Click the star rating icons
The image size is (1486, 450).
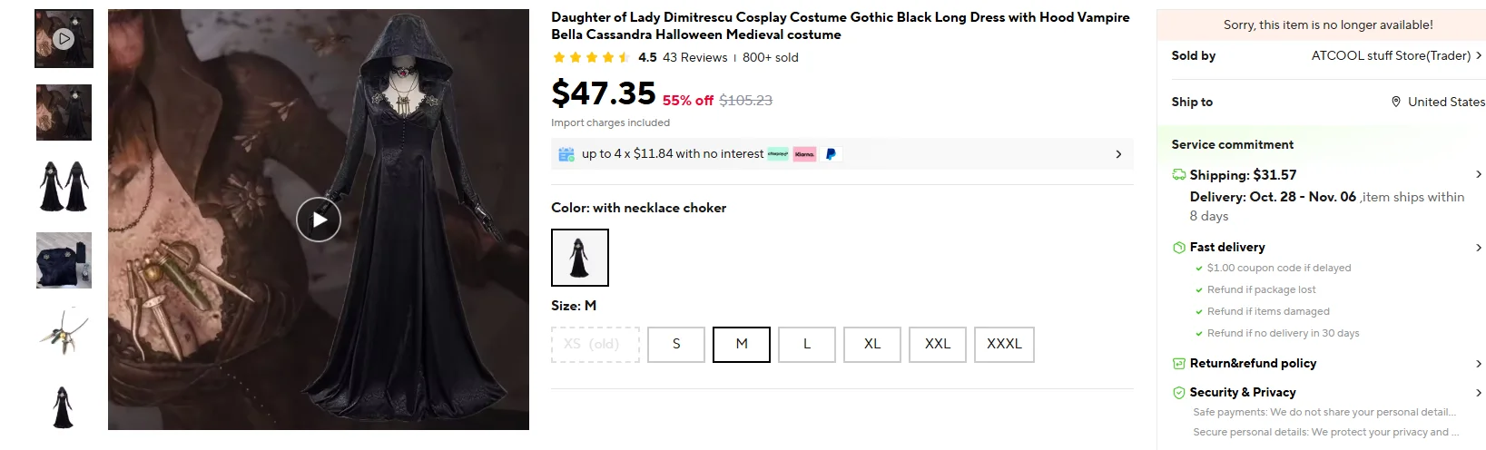(591, 57)
